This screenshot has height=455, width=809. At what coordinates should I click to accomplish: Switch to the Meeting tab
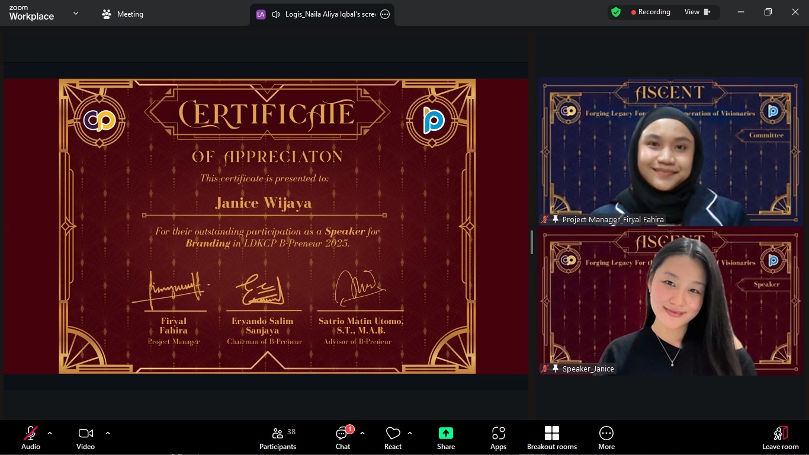point(123,14)
